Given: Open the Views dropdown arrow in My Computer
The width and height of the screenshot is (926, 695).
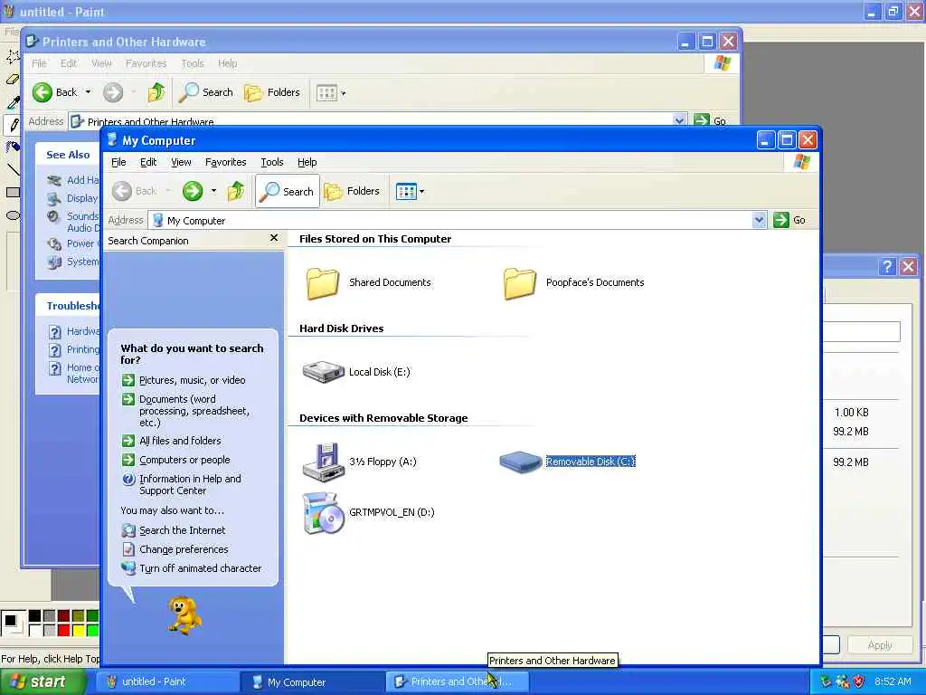Looking at the screenshot, I should tap(421, 192).
